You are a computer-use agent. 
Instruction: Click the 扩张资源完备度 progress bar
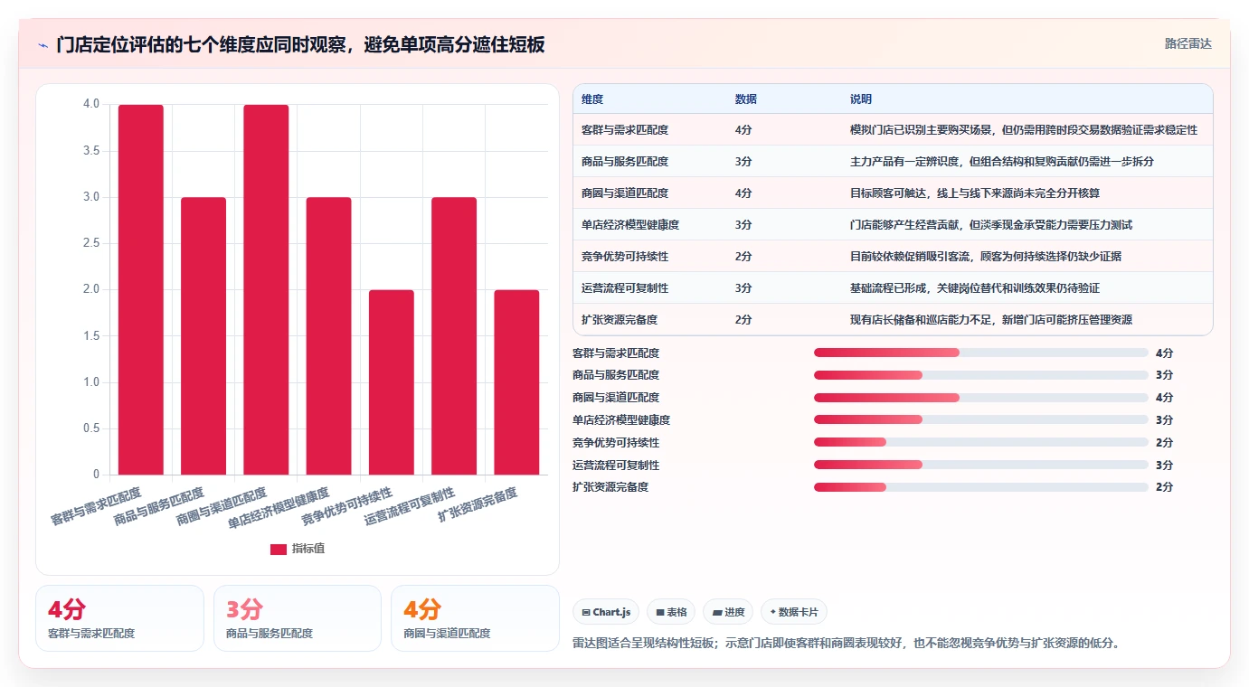click(981, 487)
